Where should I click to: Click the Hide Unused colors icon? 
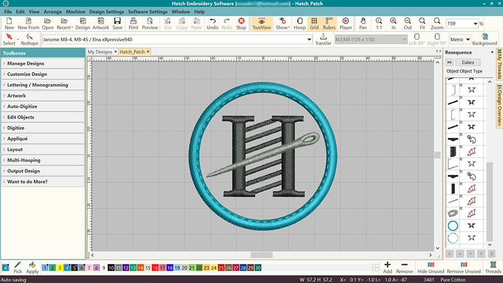click(x=430, y=267)
